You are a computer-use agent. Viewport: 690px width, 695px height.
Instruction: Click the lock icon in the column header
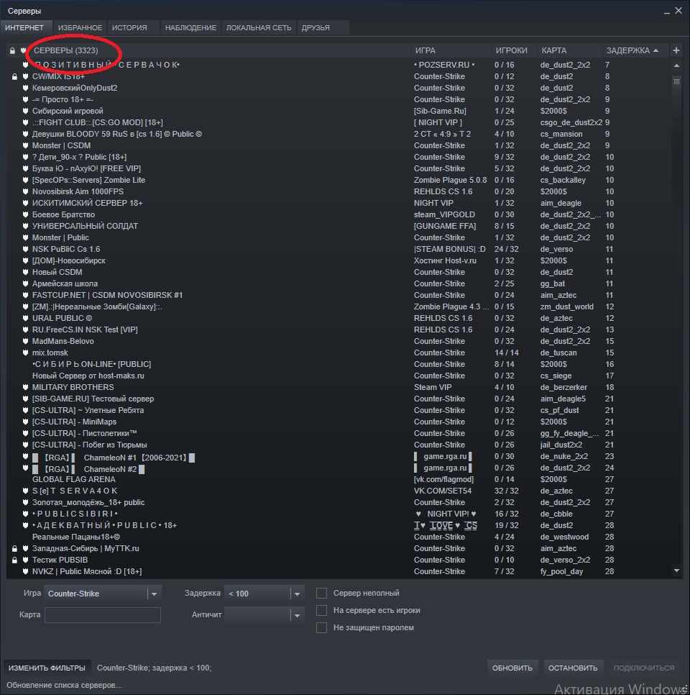pos(12,50)
